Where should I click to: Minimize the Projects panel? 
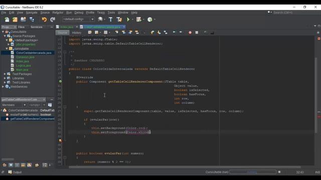[x=52, y=27]
